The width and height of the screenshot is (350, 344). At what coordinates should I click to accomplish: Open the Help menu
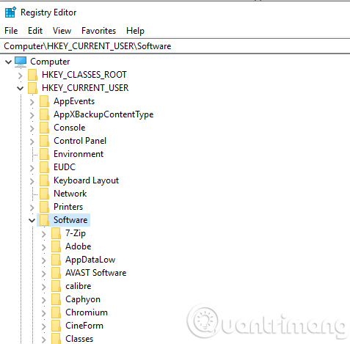click(x=135, y=31)
